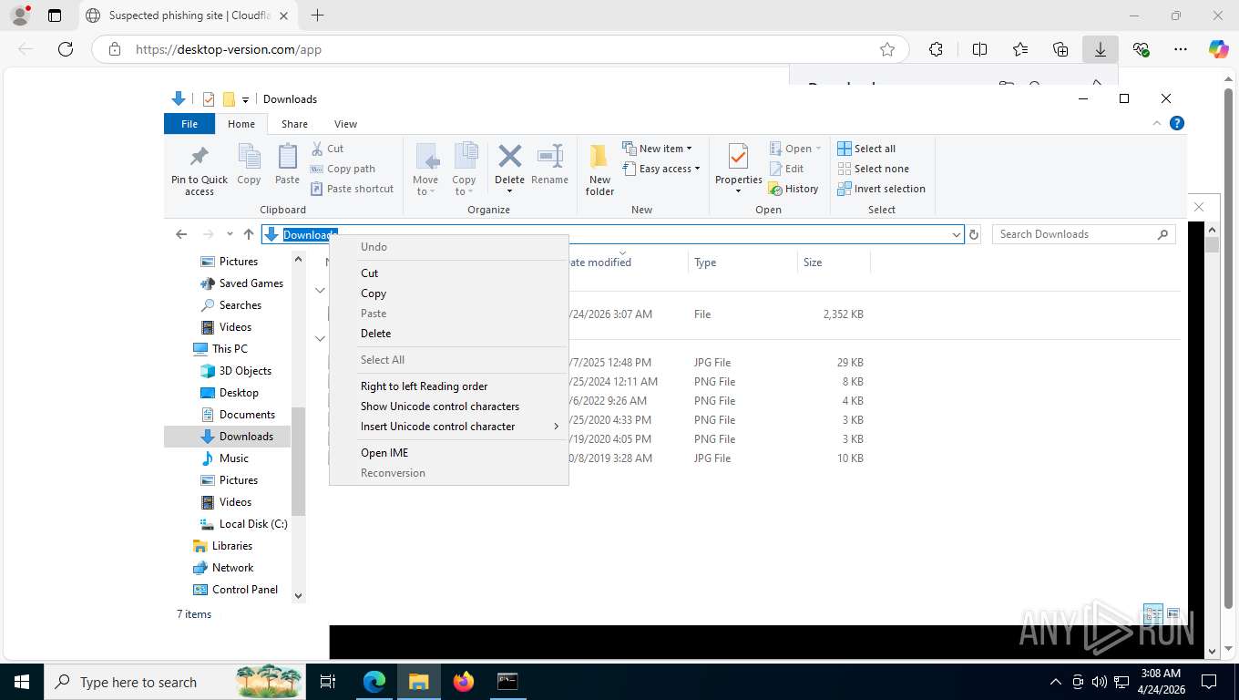
Task: Click Paste shortcut in ribbon
Action: 352,189
